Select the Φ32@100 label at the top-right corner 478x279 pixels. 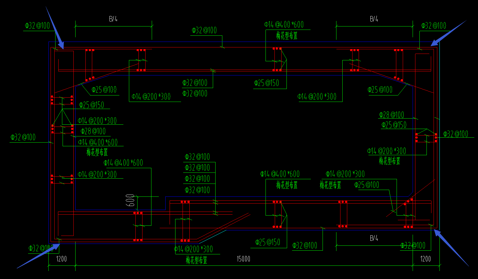tap(434, 26)
